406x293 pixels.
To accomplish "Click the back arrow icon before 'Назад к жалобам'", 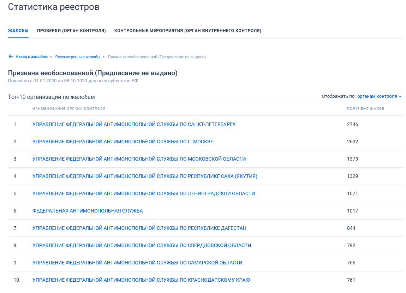I will [11, 56].
